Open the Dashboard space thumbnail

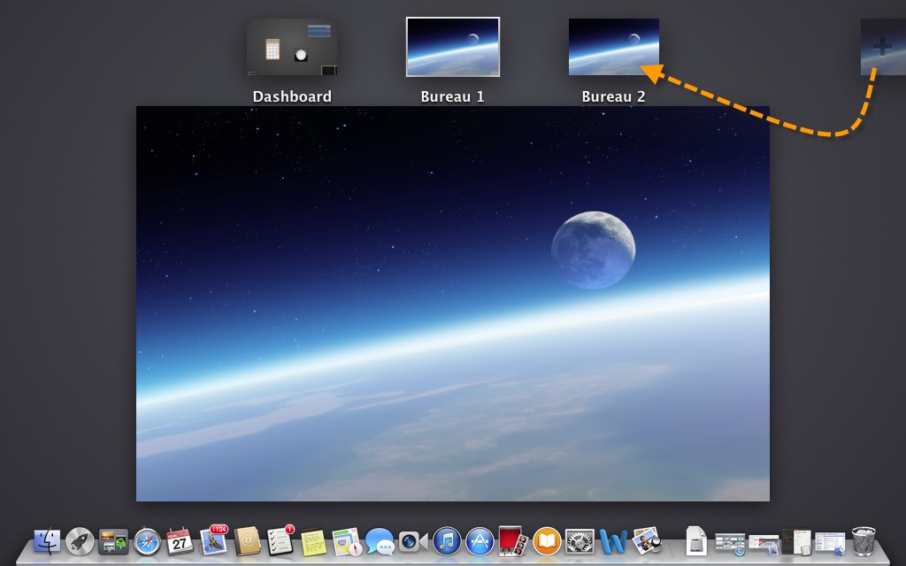click(x=292, y=48)
